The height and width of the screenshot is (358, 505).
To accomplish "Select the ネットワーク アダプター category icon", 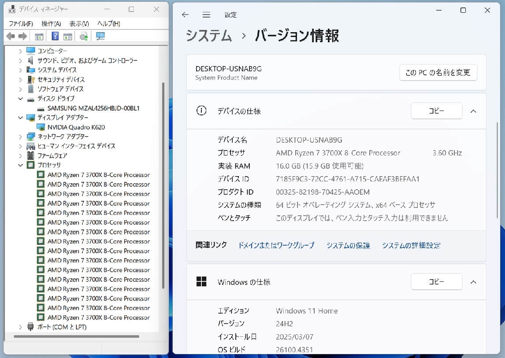I will 30,137.
